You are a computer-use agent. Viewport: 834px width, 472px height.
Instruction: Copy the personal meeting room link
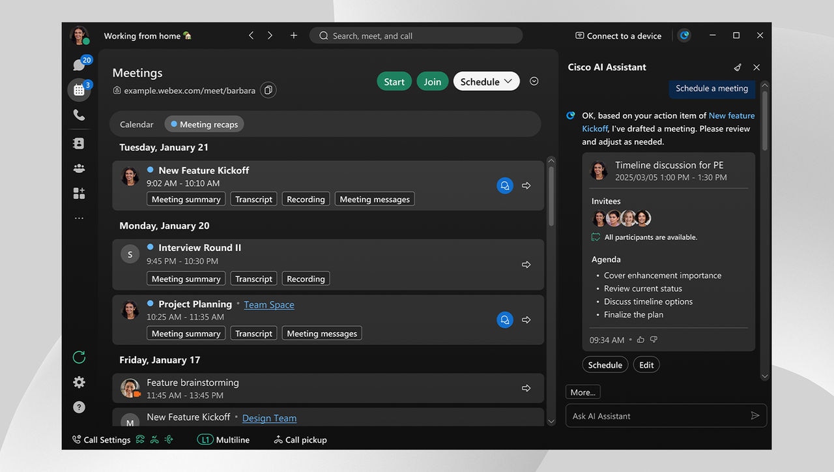click(x=268, y=90)
